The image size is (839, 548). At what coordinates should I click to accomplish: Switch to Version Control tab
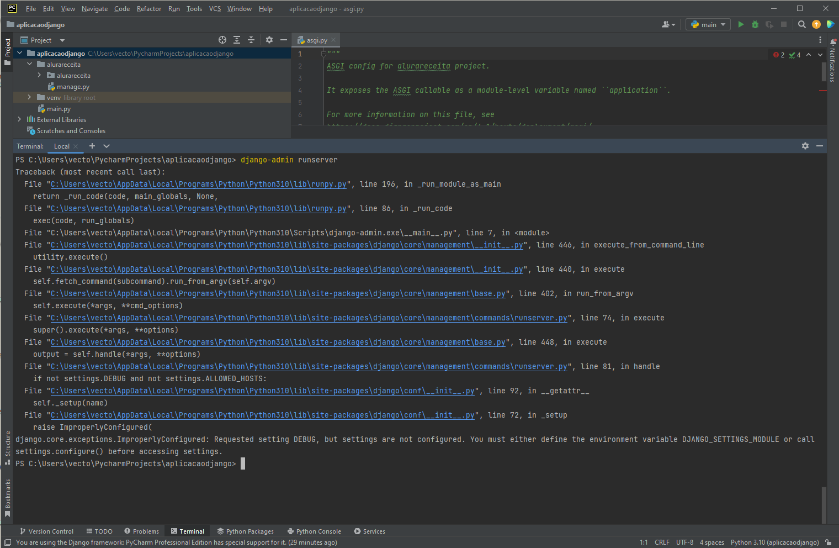pyautogui.click(x=46, y=531)
